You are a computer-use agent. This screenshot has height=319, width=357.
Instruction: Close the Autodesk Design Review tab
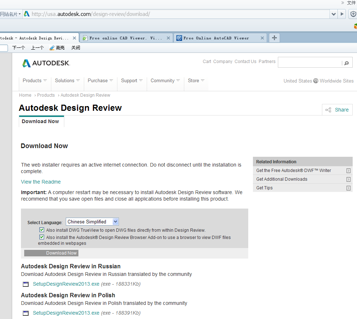point(74,38)
